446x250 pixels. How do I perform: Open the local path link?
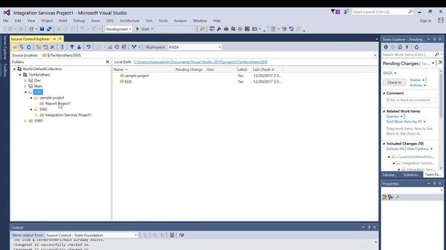pyautogui.click(x=201, y=62)
